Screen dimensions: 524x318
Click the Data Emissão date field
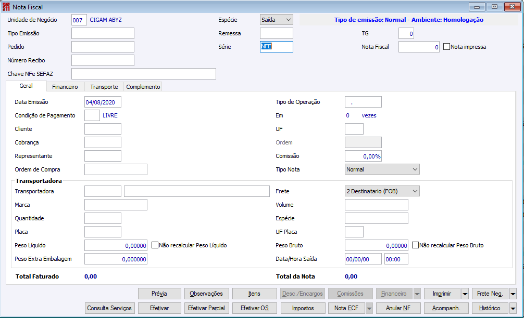[103, 102]
